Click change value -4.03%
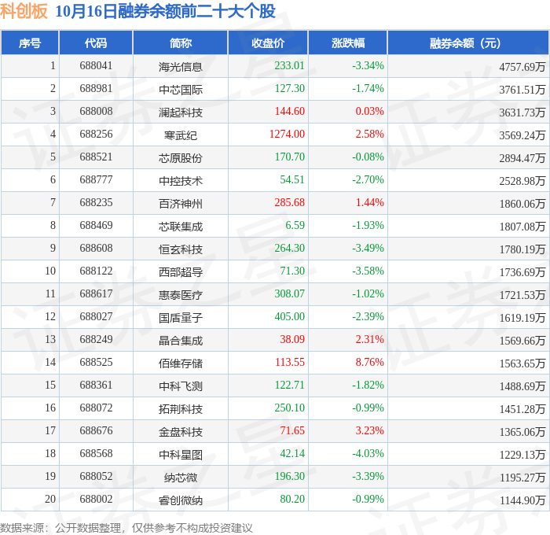 (368, 454)
